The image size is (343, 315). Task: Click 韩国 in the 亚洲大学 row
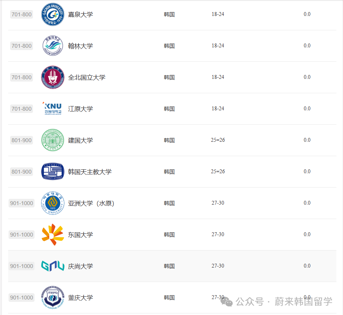tap(169, 203)
